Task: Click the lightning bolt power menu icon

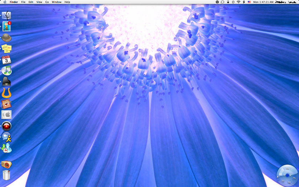Action: 244,2
